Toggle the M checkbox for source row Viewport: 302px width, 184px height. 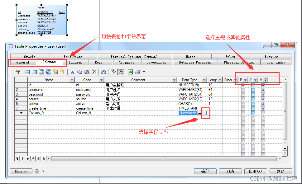[263, 99]
